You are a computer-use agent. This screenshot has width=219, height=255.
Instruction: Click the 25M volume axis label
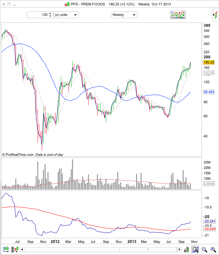(207, 162)
